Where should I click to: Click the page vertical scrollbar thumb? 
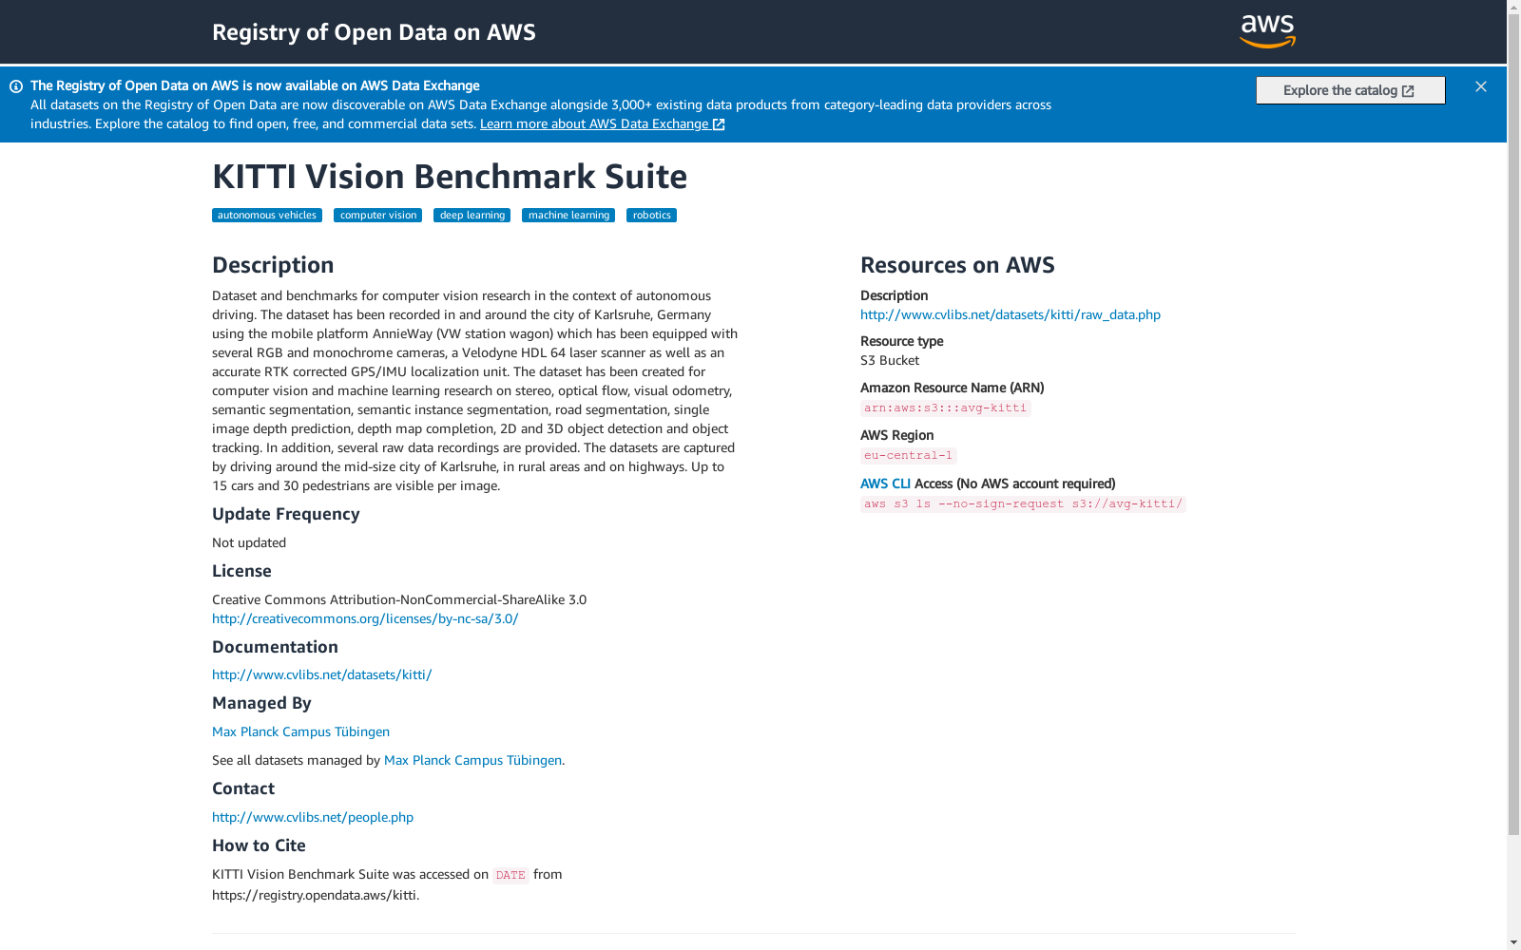(1513, 425)
